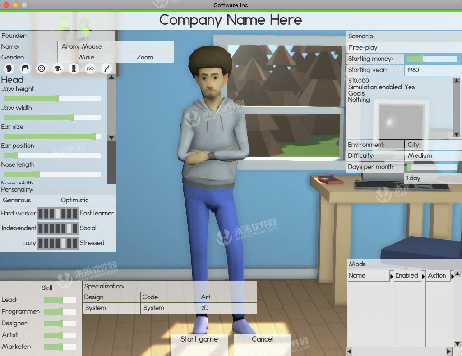This screenshot has height=356, width=462.
Task: Open the Generous personality trait dropdown
Action: click(x=29, y=201)
